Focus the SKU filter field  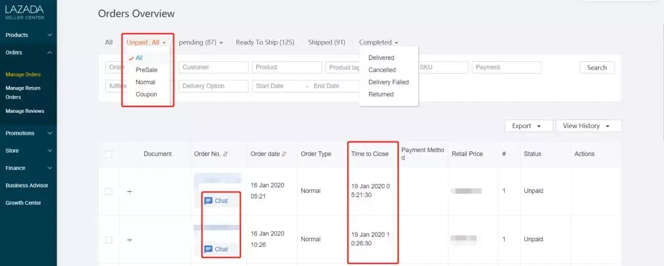point(443,67)
